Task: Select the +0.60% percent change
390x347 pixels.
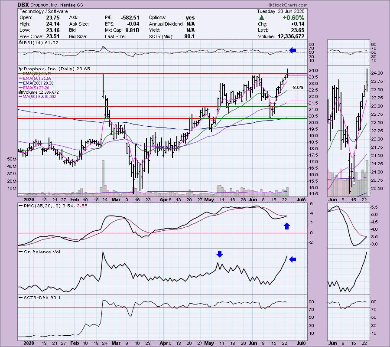Action: coord(293,18)
